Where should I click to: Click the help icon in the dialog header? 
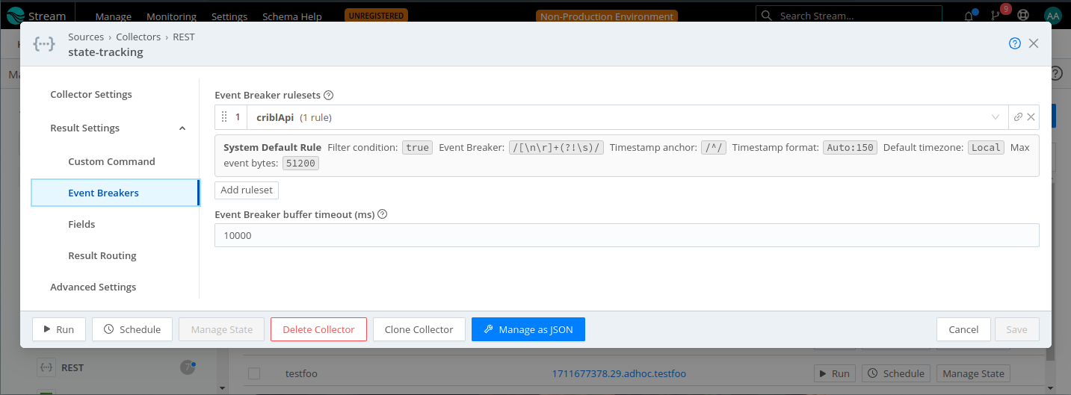tap(1015, 43)
